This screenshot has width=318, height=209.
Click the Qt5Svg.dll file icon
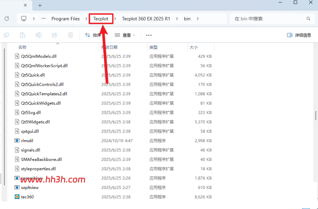(17, 112)
